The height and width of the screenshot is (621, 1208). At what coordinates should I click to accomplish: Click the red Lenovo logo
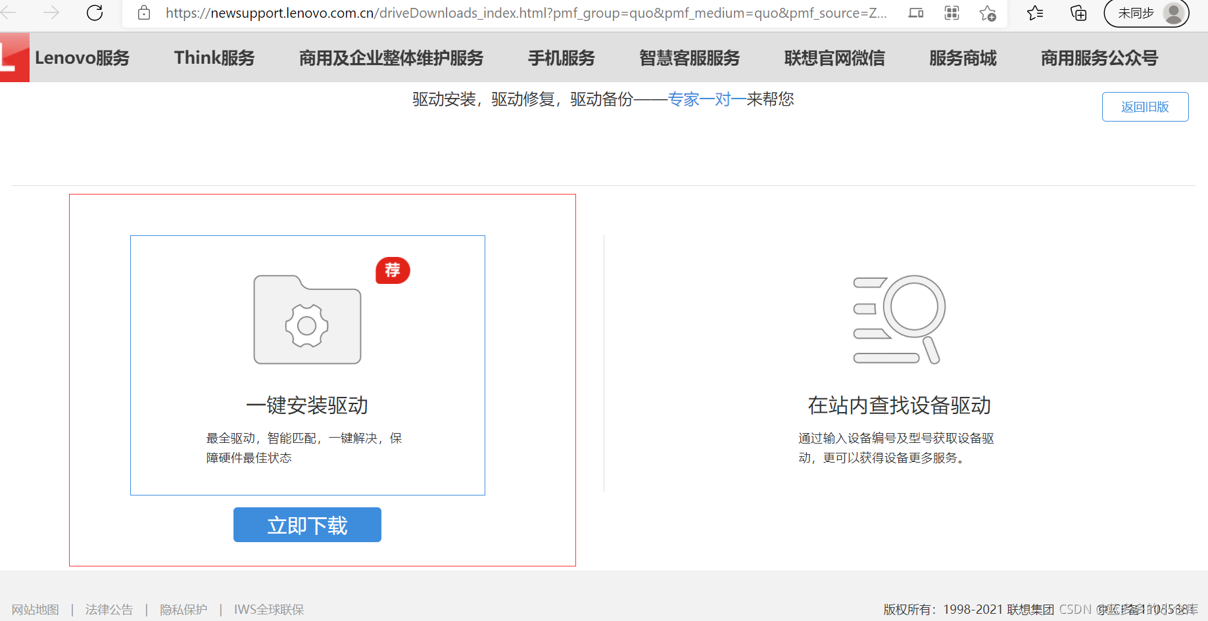pos(14,57)
